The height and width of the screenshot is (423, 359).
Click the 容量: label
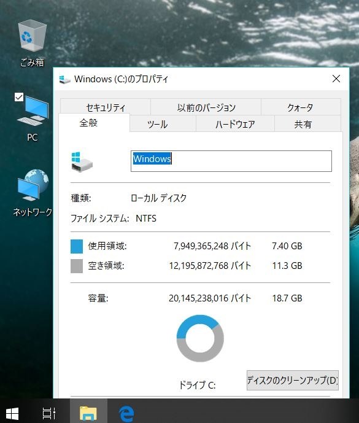(98, 298)
